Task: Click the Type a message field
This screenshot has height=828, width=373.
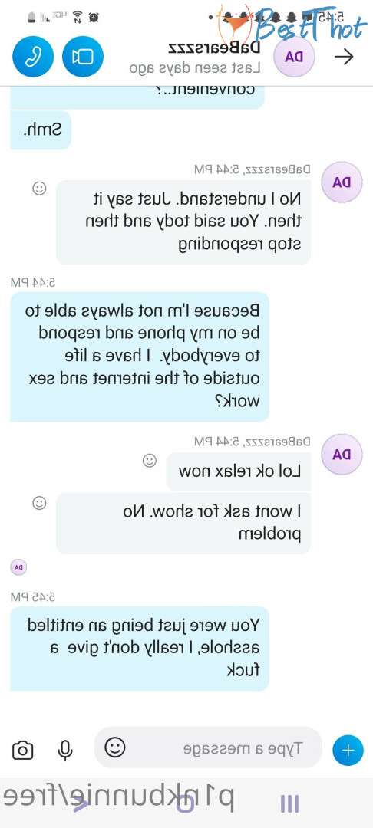Action: click(x=208, y=747)
